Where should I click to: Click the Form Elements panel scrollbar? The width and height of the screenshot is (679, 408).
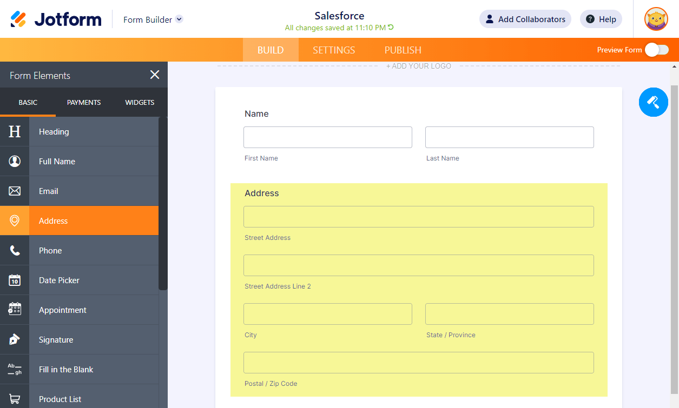pos(163,204)
